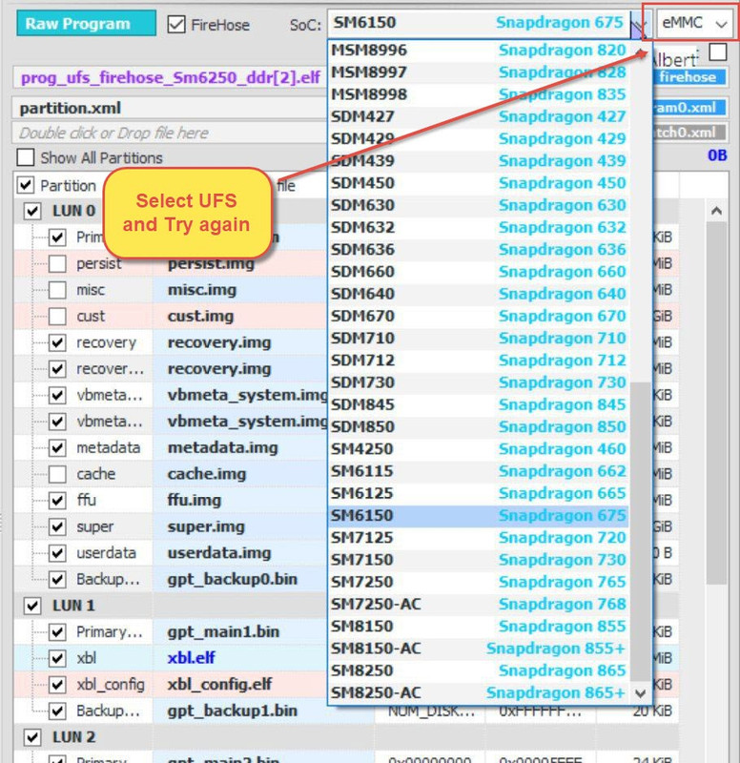This screenshot has width=740, height=763.
Task: Check the misc partition checkbox
Action: click(x=57, y=290)
